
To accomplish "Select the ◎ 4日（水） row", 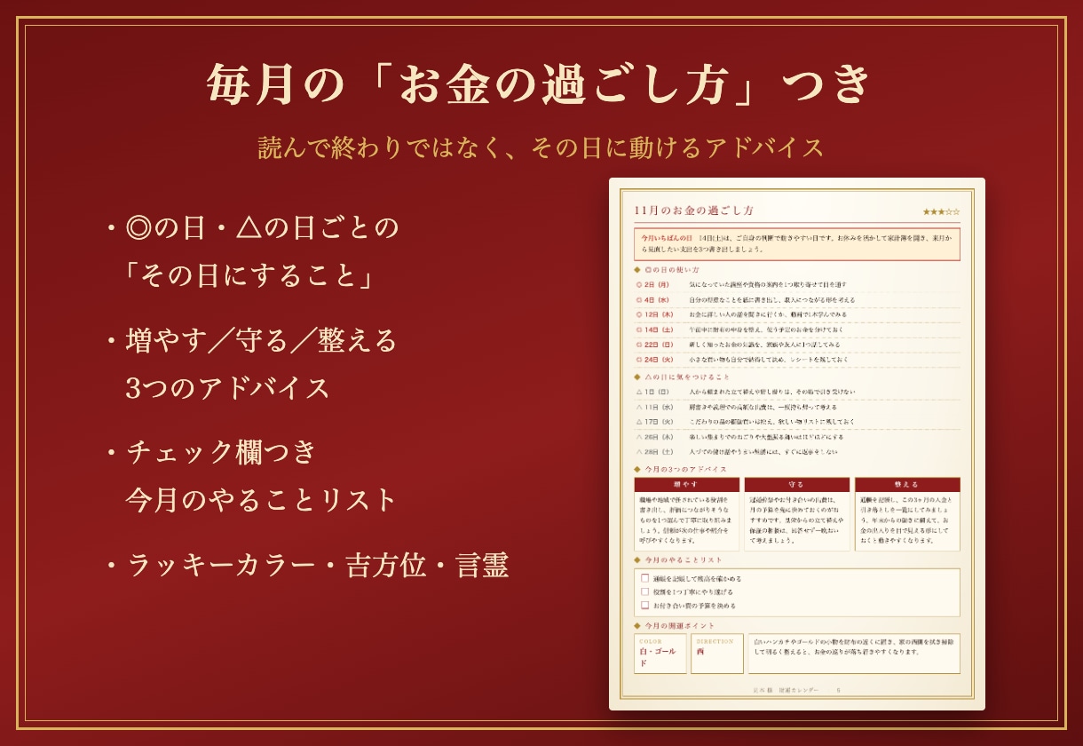I will tap(797, 300).
